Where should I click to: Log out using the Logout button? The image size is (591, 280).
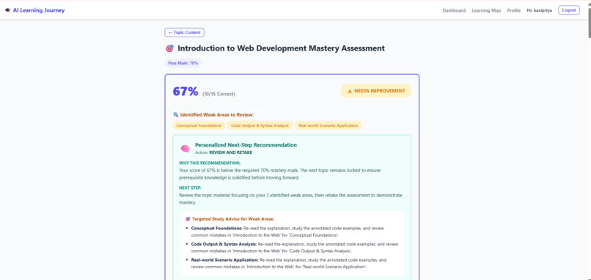pyautogui.click(x=569, y=10)
